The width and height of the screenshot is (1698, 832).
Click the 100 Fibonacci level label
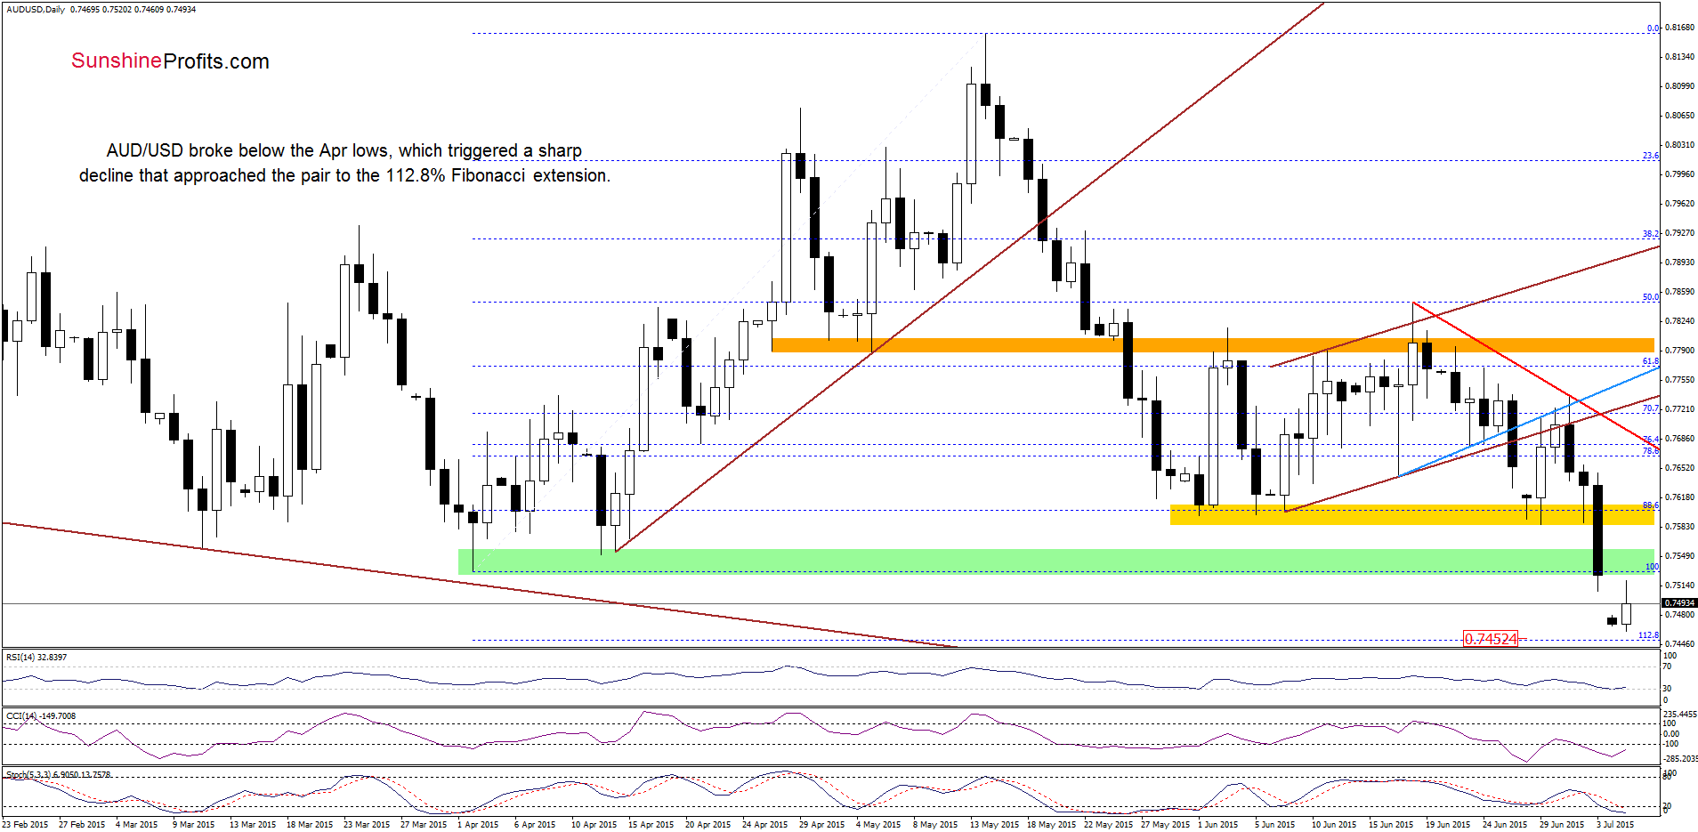coord(1652,567)
